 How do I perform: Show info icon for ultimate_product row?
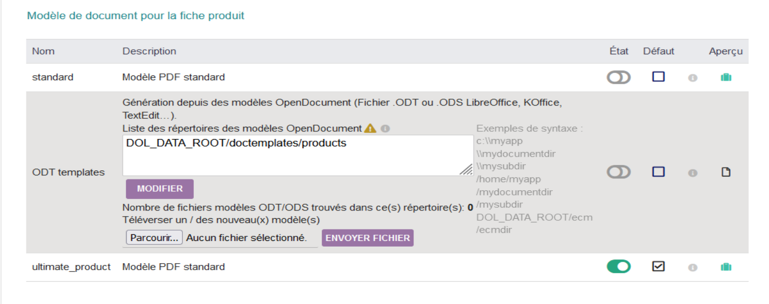tap(693, 268)
